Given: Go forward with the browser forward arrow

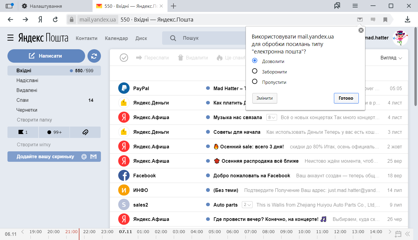Looking at the screenshot, I should [x=25, y=20].
